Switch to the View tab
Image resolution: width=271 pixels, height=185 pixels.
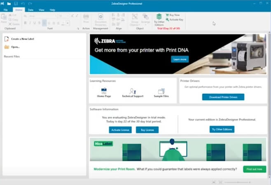[x=42, y=9]
